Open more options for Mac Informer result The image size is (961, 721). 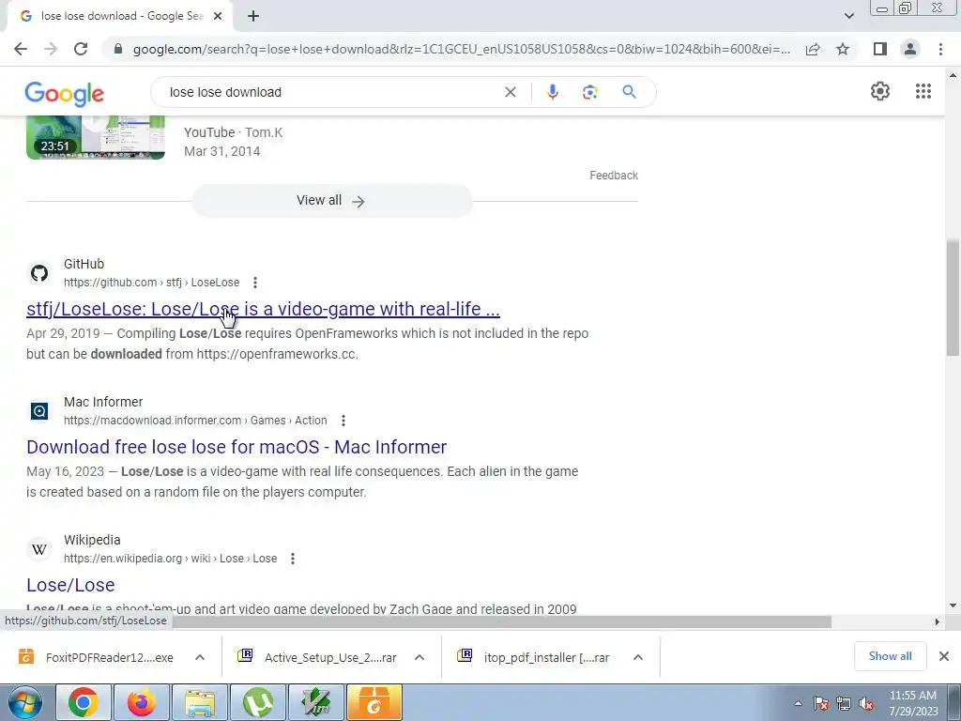(343, 421)
